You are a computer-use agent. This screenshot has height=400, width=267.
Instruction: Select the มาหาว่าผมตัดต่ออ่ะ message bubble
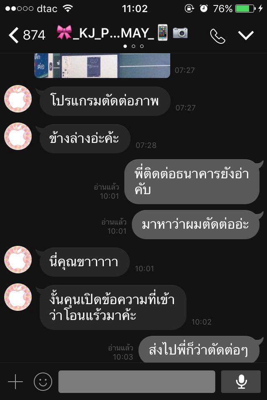(x=197, y=225)
